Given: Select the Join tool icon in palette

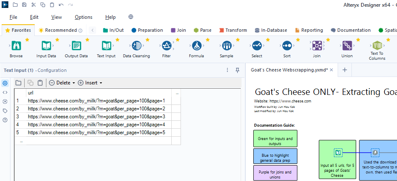Looking at the screenshot, I should click(317, 46).
